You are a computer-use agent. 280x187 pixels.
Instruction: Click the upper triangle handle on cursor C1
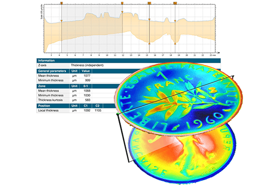(175, 21)
